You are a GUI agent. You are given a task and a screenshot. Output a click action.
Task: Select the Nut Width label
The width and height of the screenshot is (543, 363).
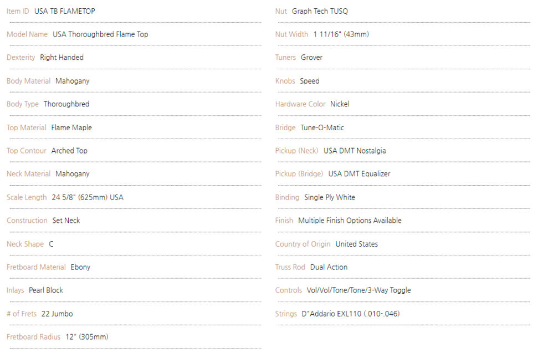pyautogui.click(x=291, y=34)
